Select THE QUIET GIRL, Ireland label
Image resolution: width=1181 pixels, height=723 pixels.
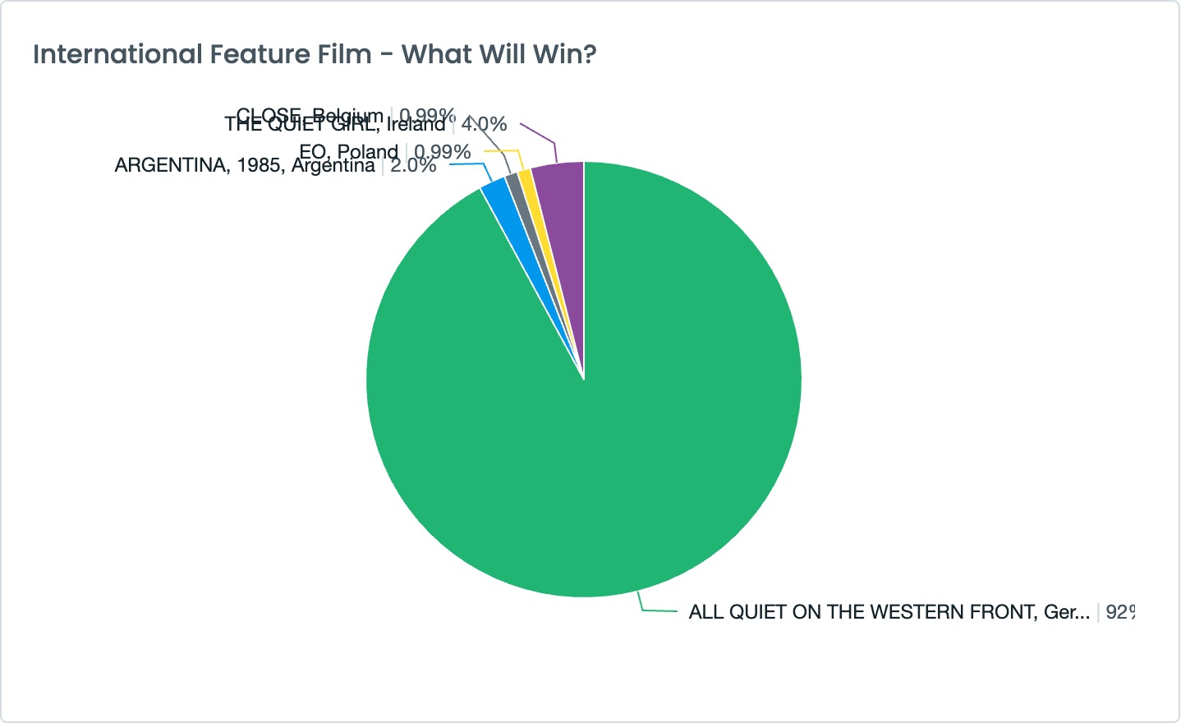click(x=335, y=124)
